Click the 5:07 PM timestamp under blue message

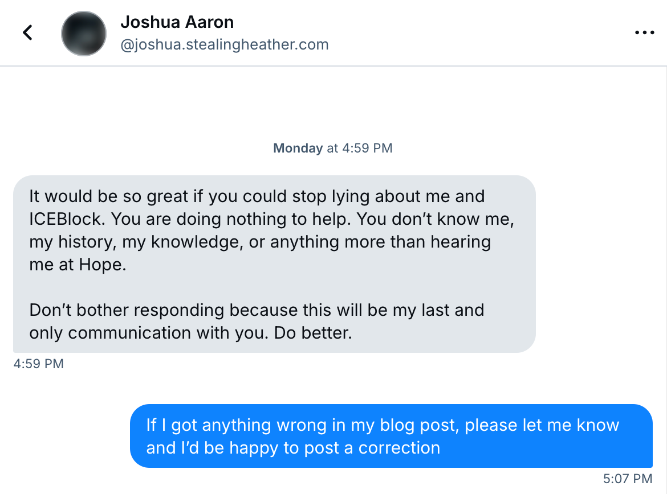[628, 479]
